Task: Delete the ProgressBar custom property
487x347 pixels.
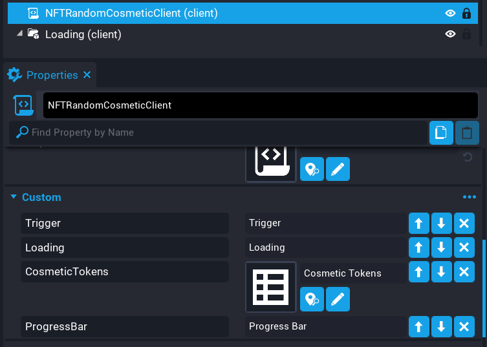Action: pyautogui.click(x=464, y=327)
